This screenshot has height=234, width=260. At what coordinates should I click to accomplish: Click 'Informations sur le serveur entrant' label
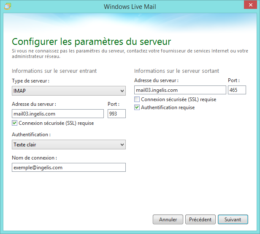(x=54, y=71)
